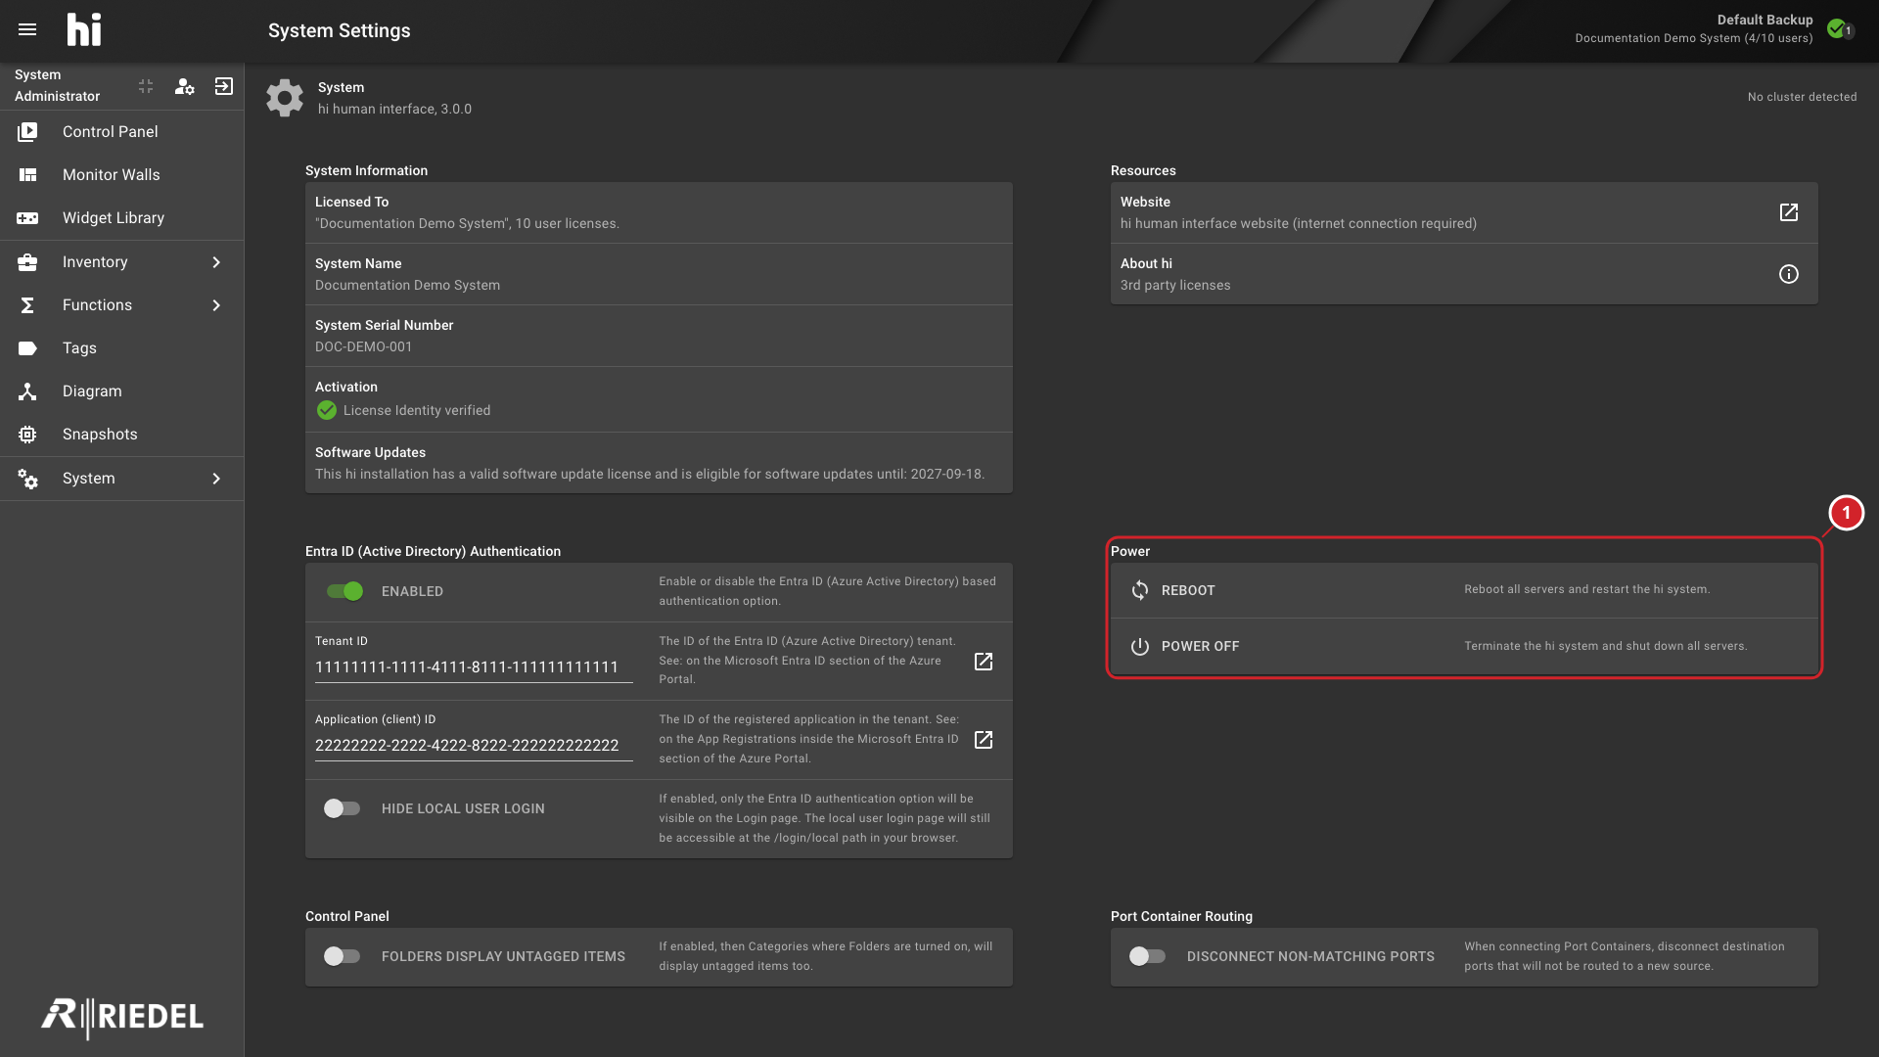This screenshot has width=1879, height=1057.
Task: Enable Folders Display Untagged Items toggle
Action: 343,956
